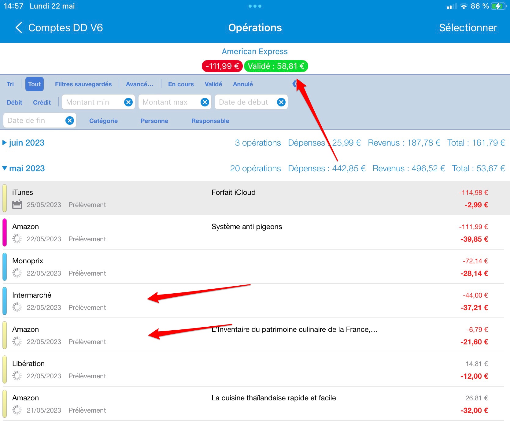The height and width of the screenshot is (423, 510).
Task: Tap magenta category color on Système anti pigeons row
Action: tap(5, 232)
